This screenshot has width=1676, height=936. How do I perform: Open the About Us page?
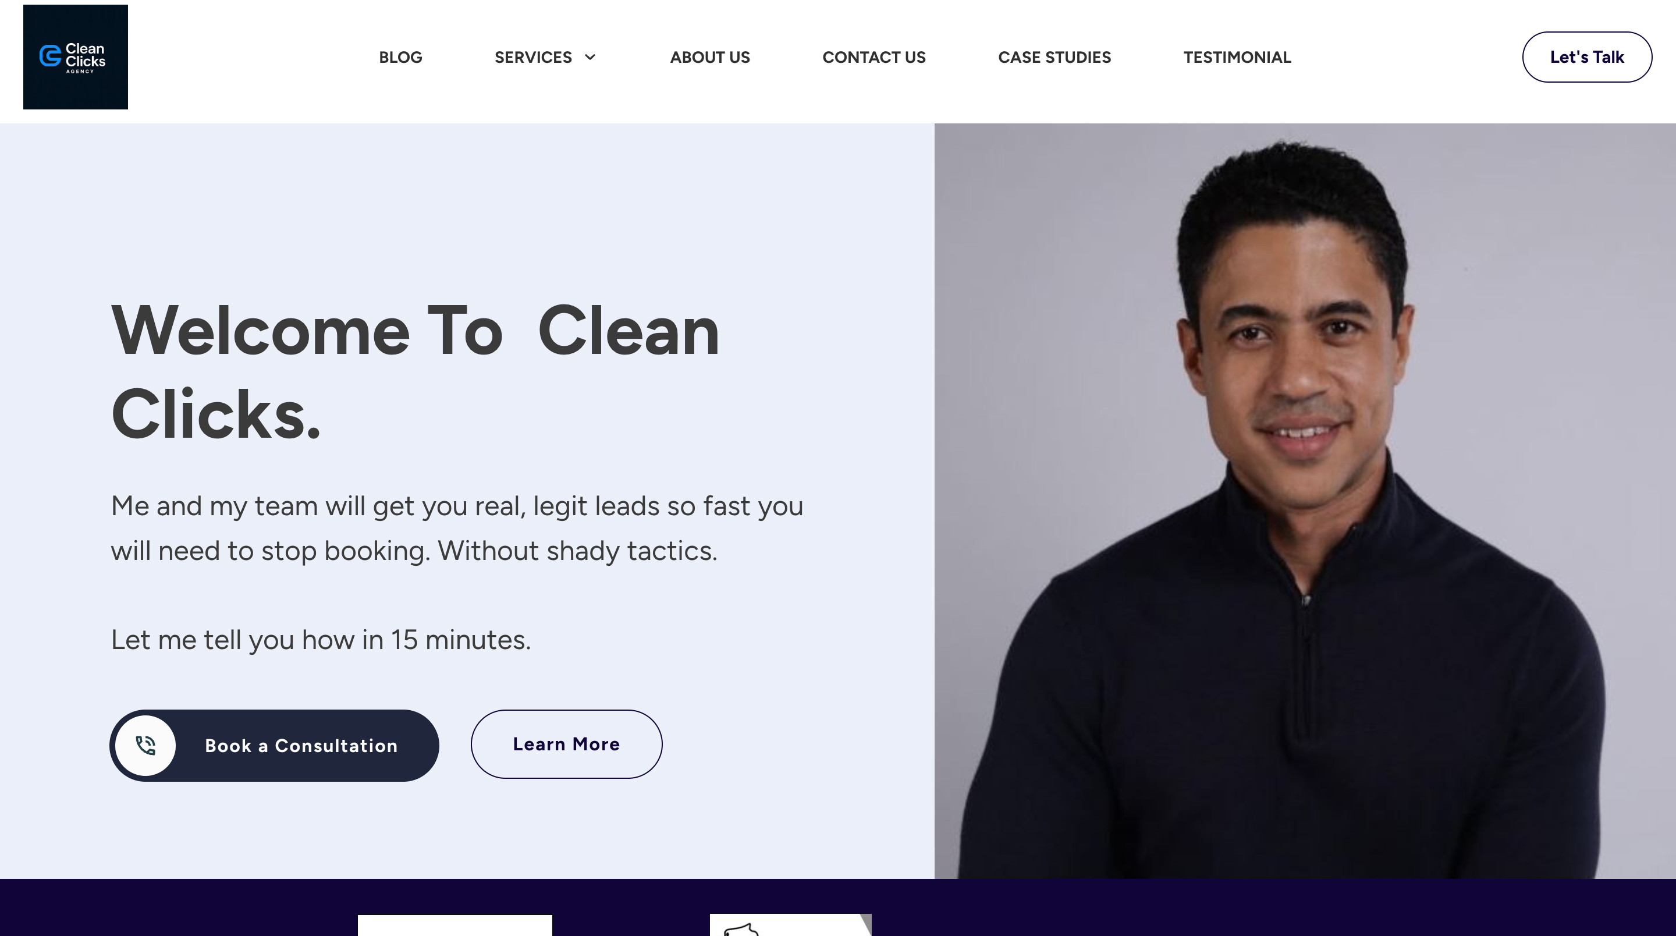click(x=710, y=57)
